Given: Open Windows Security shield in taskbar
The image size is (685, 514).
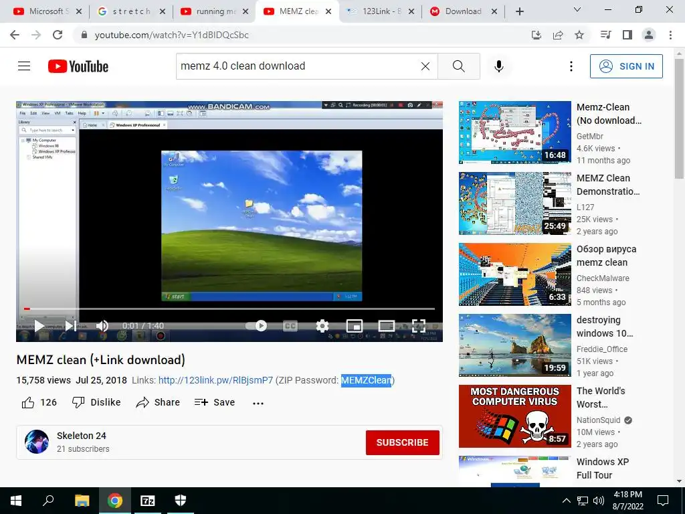Looking at the screenshot, I should pos(181,501).
